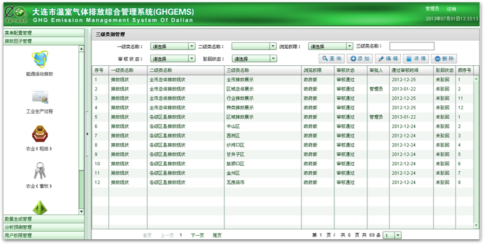Expand the 分析预测管理 sidebar section
This screenshot has height=244, width=484.
(44, 228)
